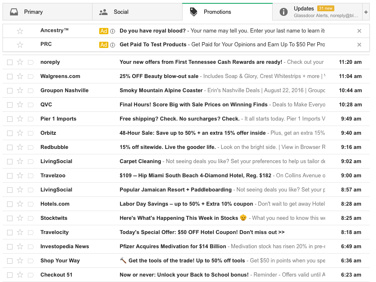The height and width of the screenshot is (282, 376).
Task: Star the Walgreens.com email
Action: pyautogui.click(x=20, y=76)
